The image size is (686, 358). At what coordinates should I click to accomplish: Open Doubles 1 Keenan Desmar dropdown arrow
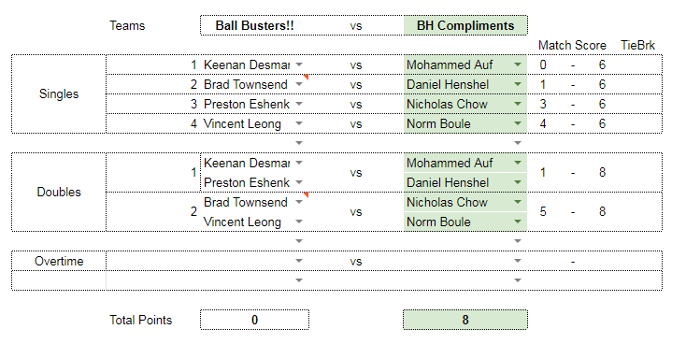click(x=299, y=163)
